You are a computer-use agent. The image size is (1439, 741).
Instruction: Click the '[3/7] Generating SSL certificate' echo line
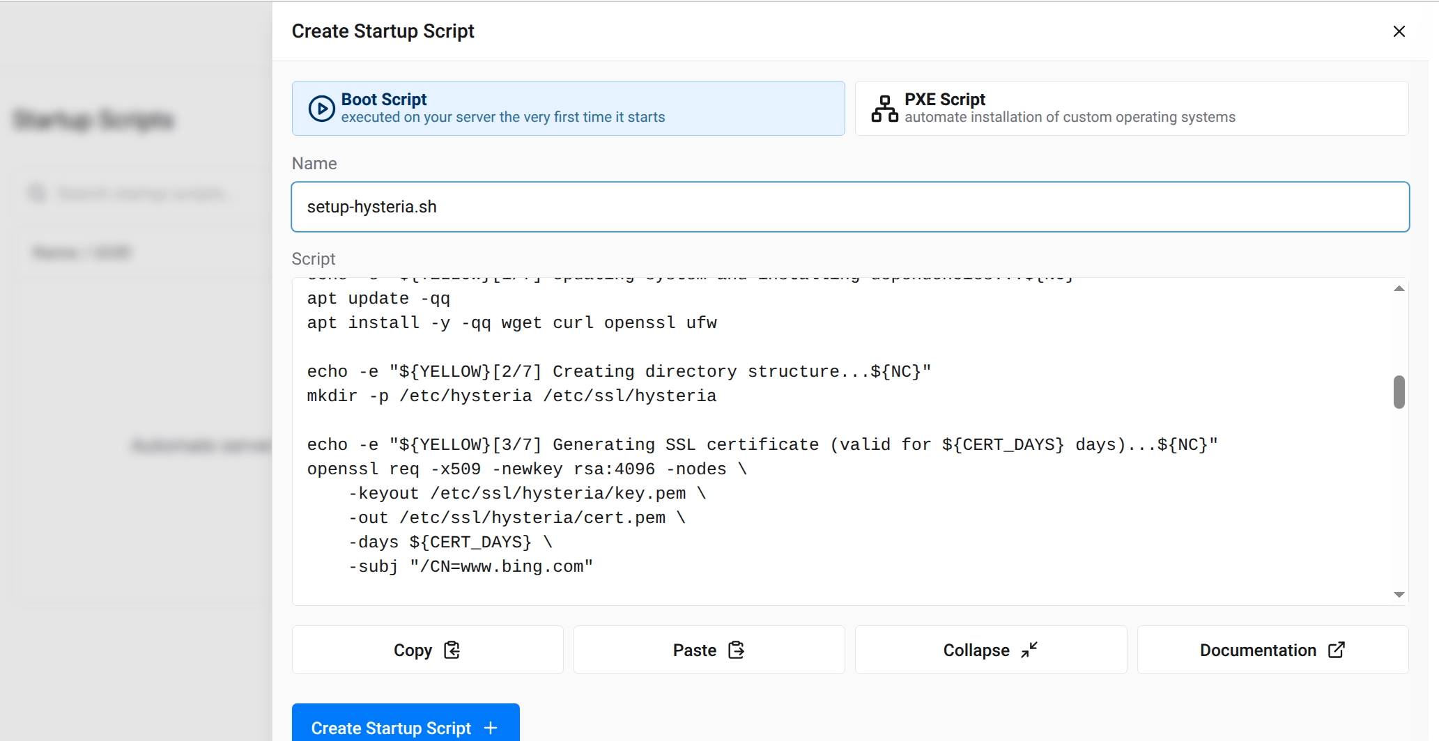click(762, 445)
